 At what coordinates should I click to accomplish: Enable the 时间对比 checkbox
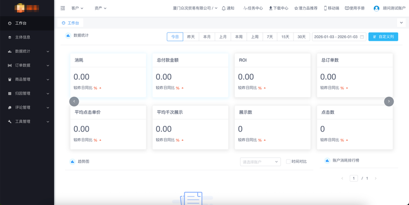[x=288, y=162]
